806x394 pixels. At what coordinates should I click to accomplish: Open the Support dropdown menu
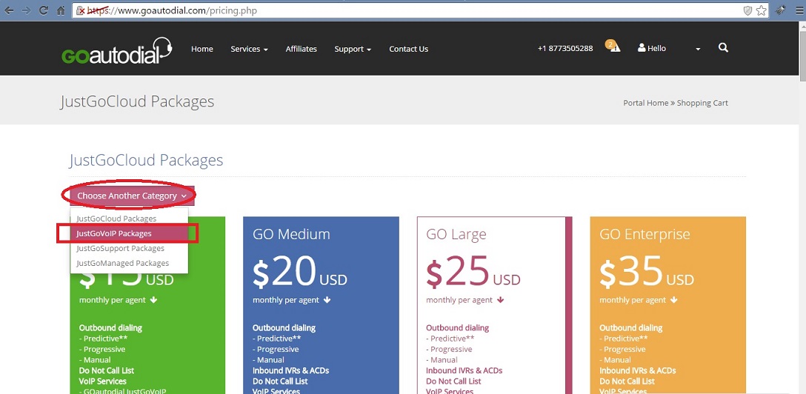[x=353, y=49]
